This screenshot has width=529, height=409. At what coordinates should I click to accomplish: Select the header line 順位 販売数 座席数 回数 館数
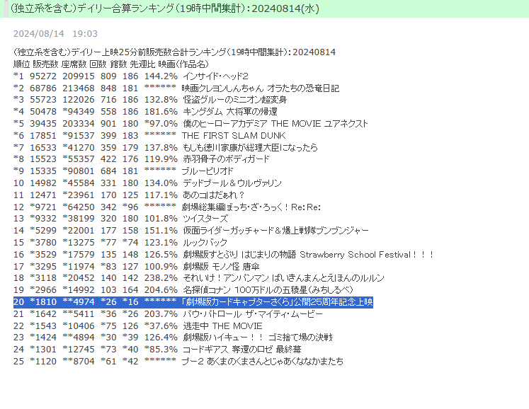pos(111,64)
